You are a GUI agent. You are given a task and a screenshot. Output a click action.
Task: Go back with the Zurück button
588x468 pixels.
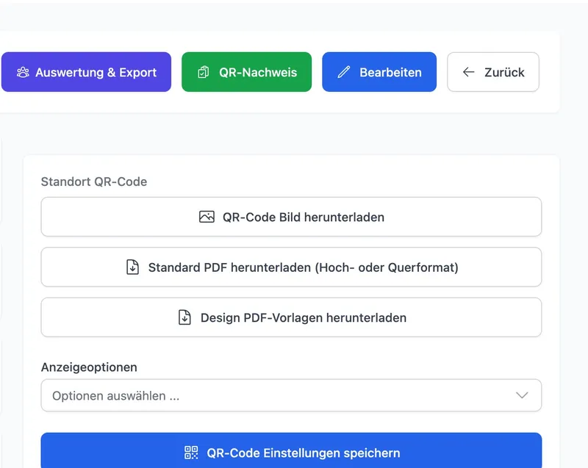493,72
